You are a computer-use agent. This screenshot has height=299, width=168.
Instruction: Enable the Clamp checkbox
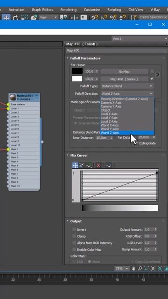[x=74, y=236]
